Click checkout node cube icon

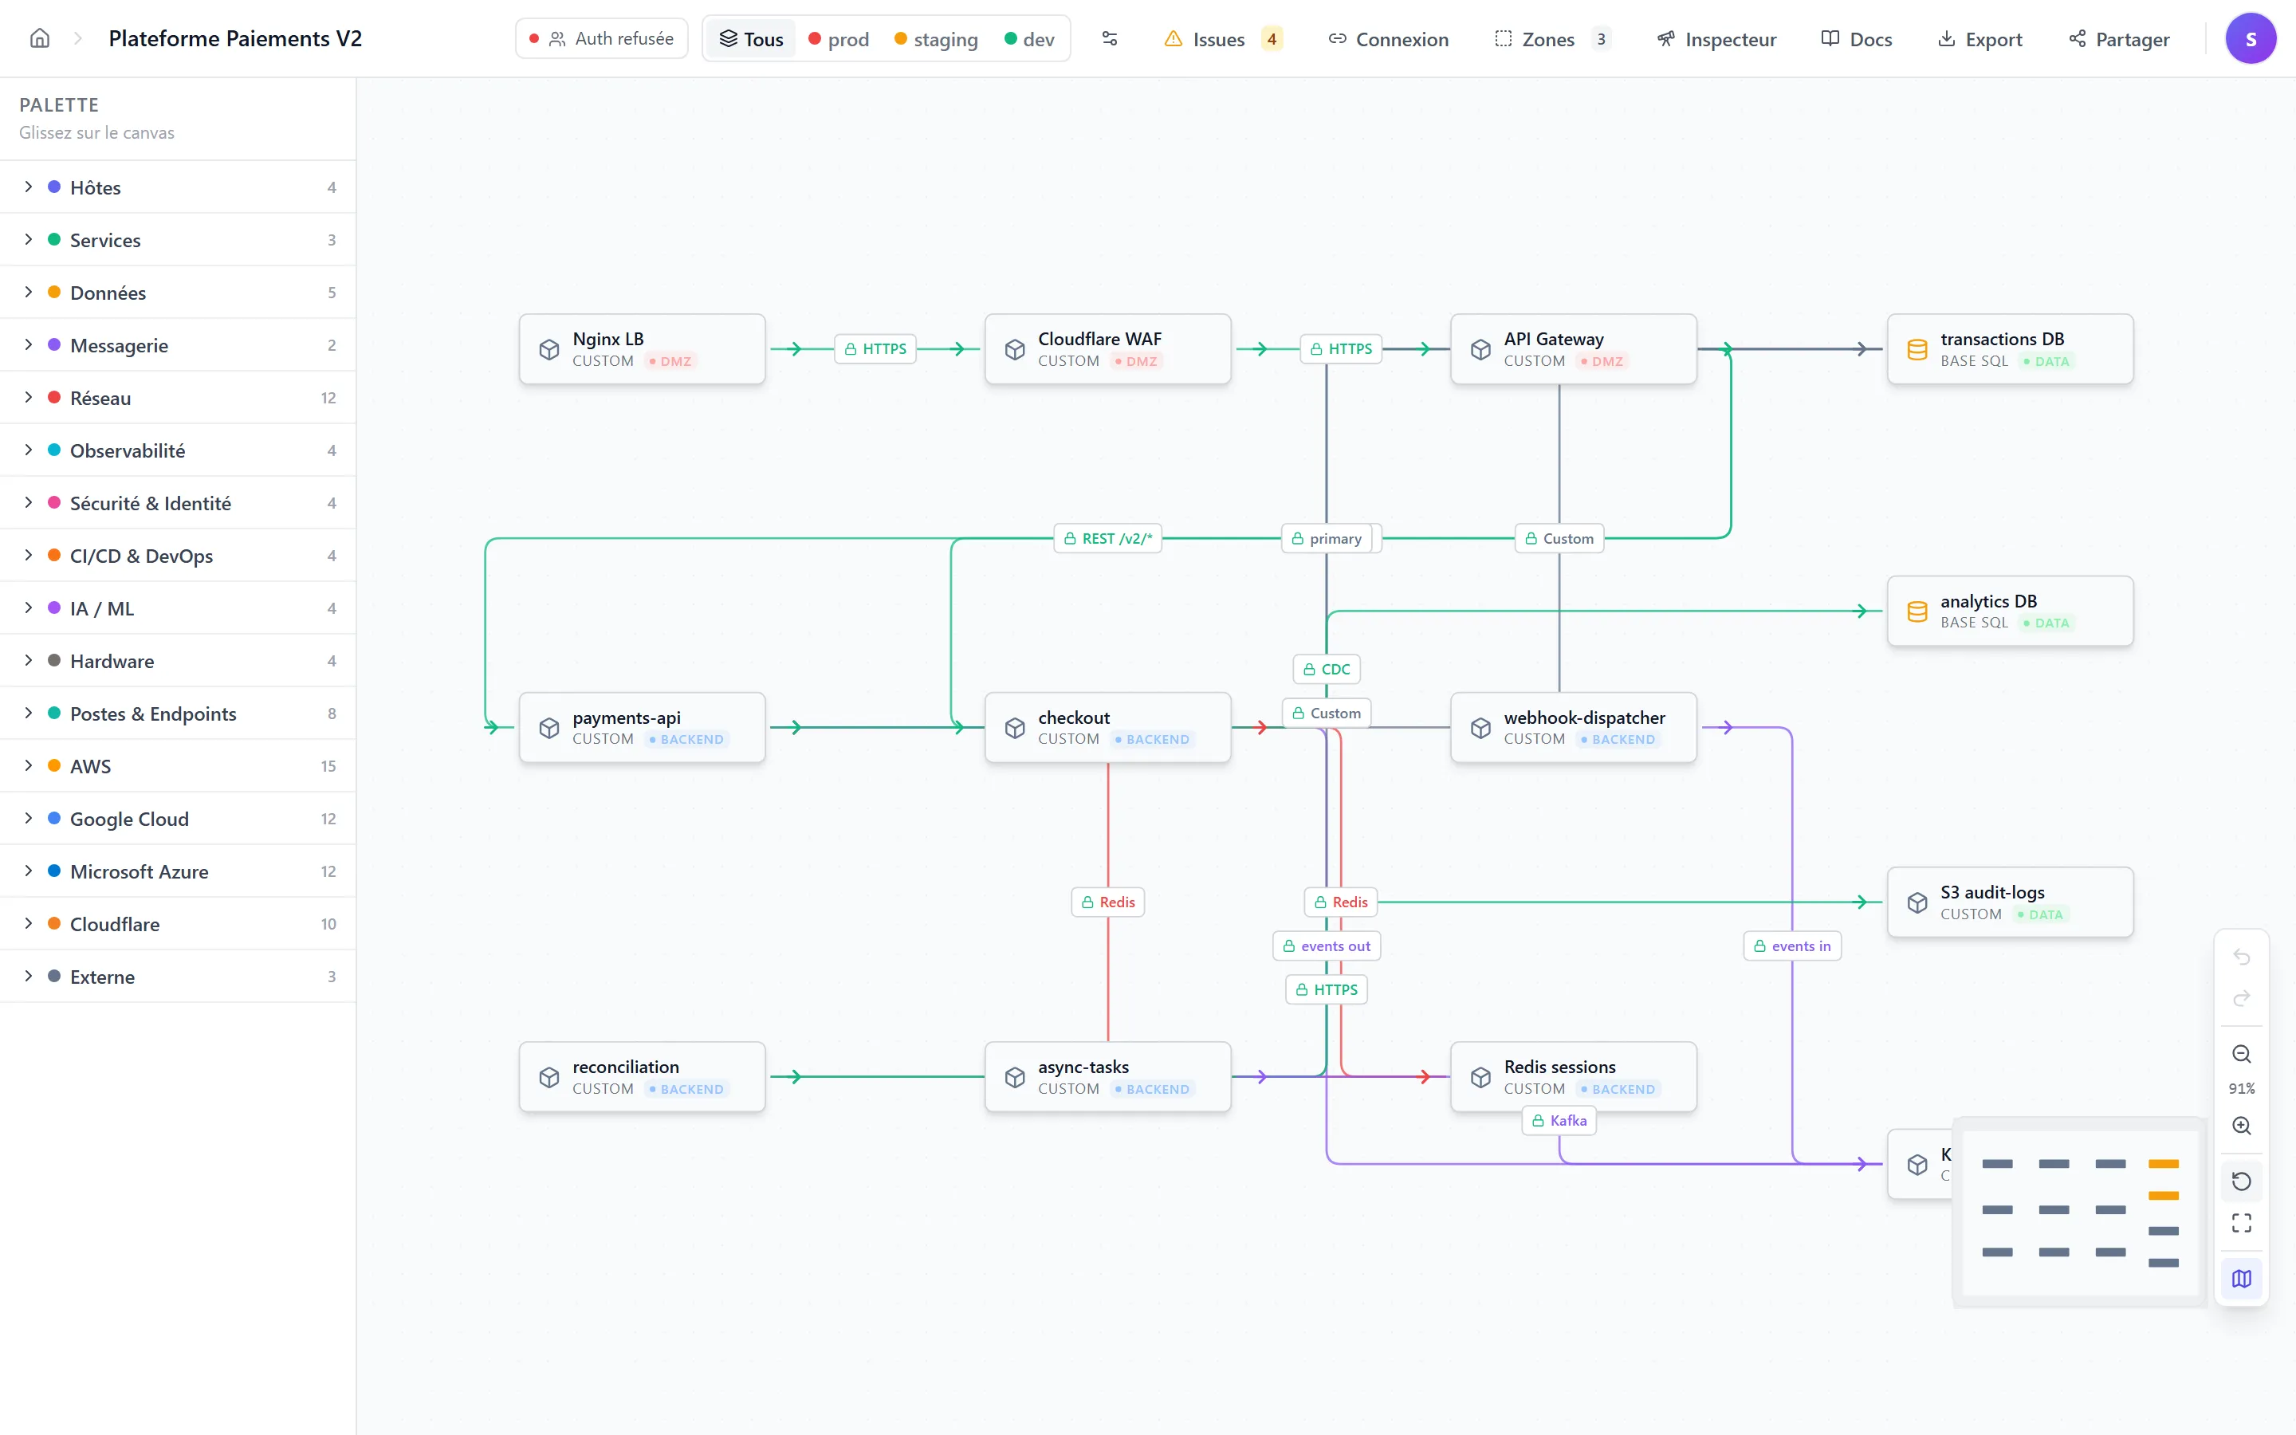(x=1015, y=728)
